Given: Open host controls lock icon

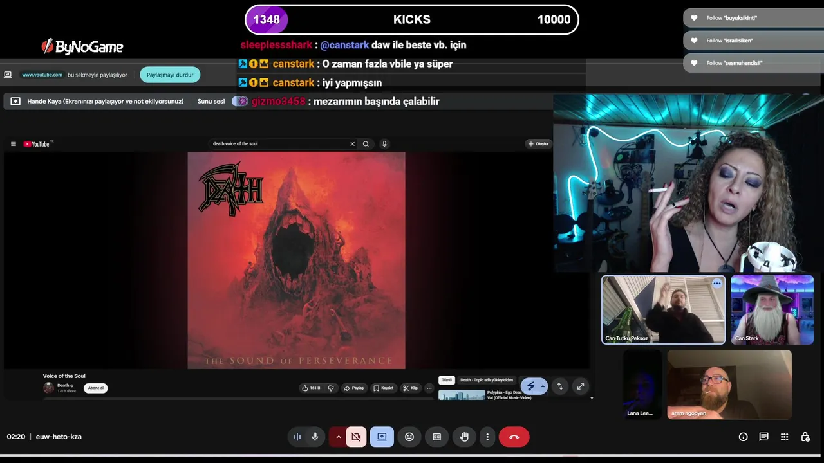Looking at the screenshot, I should 805,437.
